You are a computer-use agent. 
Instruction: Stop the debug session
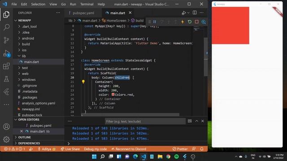pyautogui.click(x=196, y=22)
